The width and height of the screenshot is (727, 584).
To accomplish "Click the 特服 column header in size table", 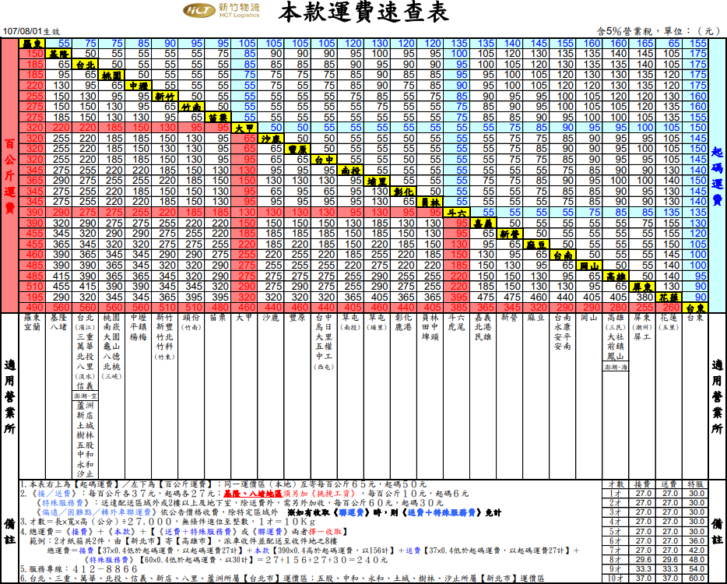I will [696, 484].
